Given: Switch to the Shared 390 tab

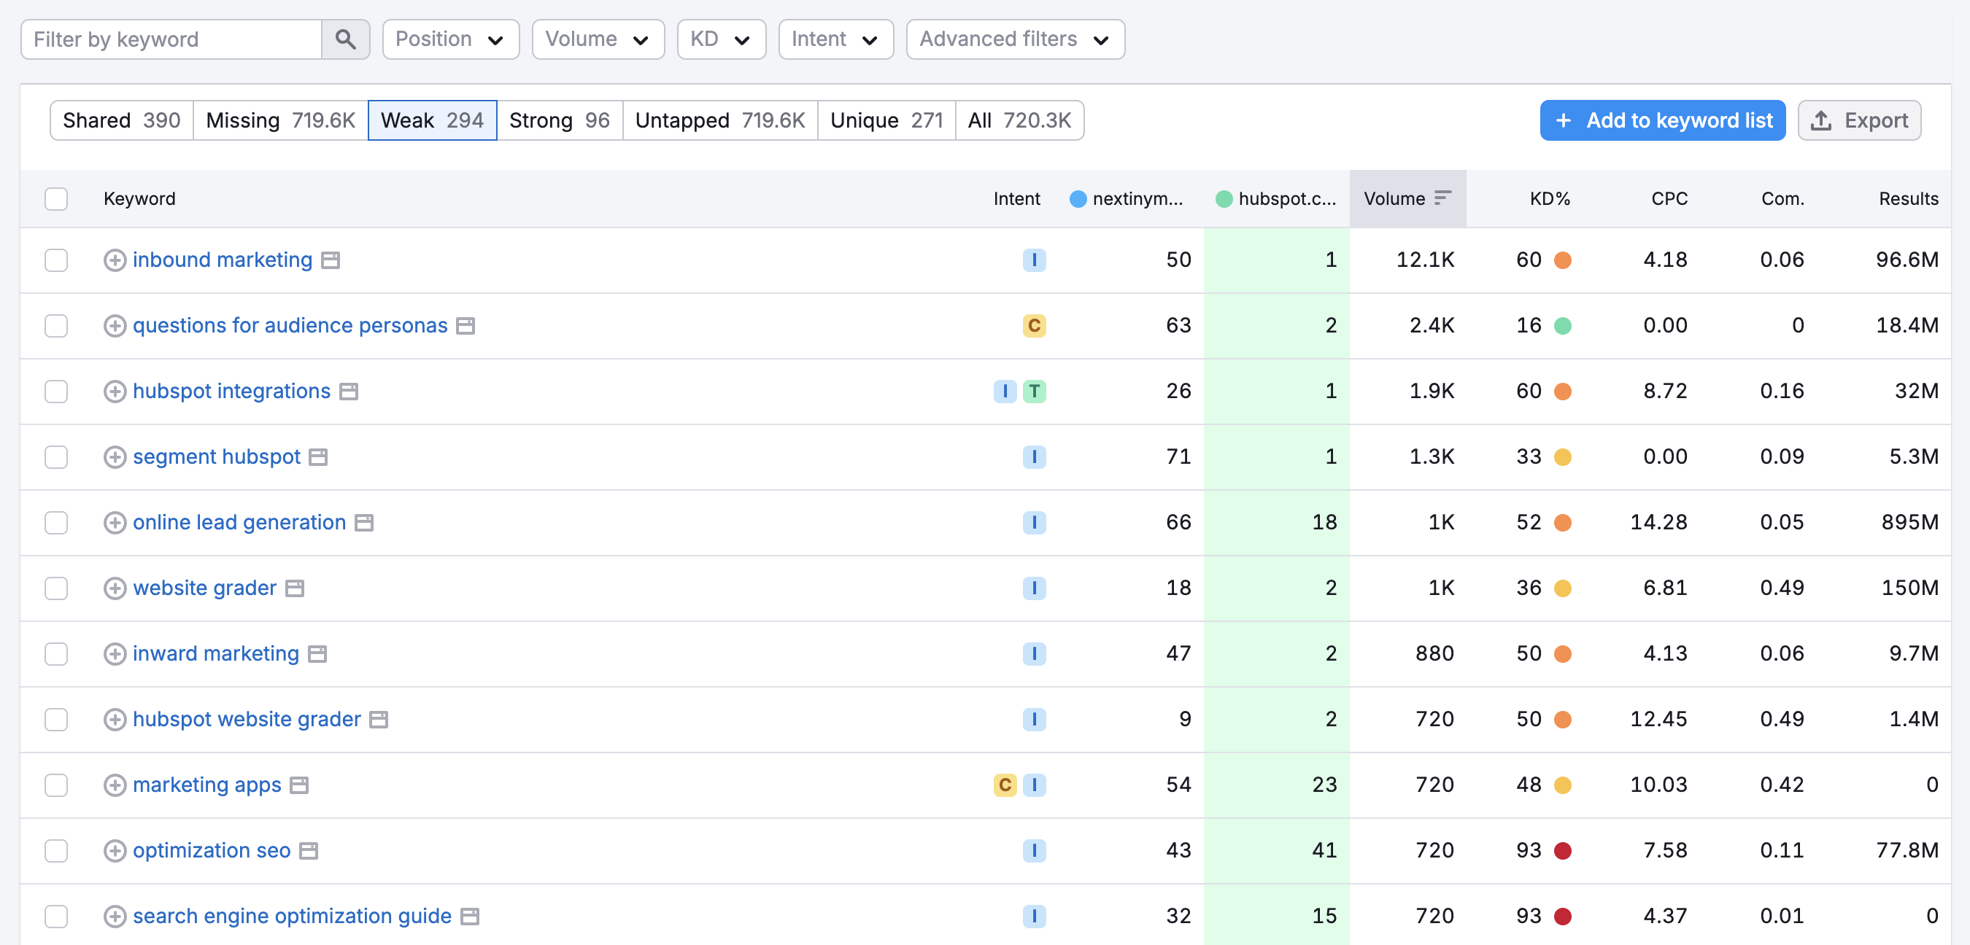Looking at the screenshot, I should pyautogui.click(x=122, y=121).
